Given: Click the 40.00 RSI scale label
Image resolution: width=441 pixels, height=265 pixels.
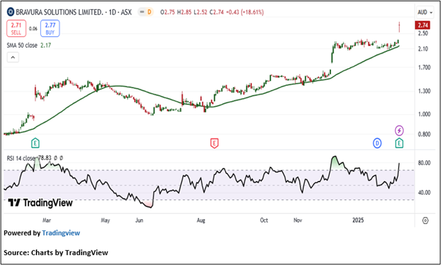Looking at the screenshot, I should [x=423, y=193].
